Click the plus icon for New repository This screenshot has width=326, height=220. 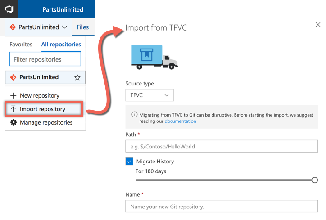pos(14,95)
